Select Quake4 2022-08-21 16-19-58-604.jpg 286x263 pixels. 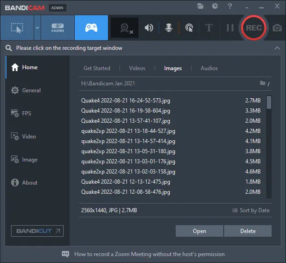click(x=171, y=111)
